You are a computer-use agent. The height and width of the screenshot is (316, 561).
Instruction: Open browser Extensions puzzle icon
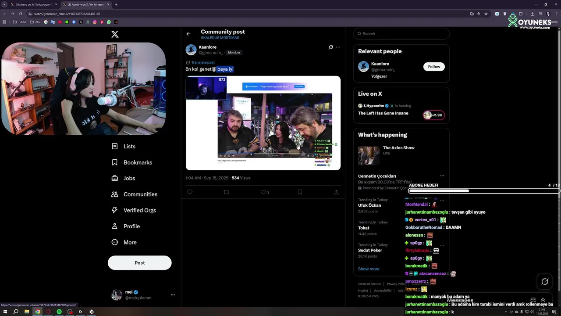[521, 14]
